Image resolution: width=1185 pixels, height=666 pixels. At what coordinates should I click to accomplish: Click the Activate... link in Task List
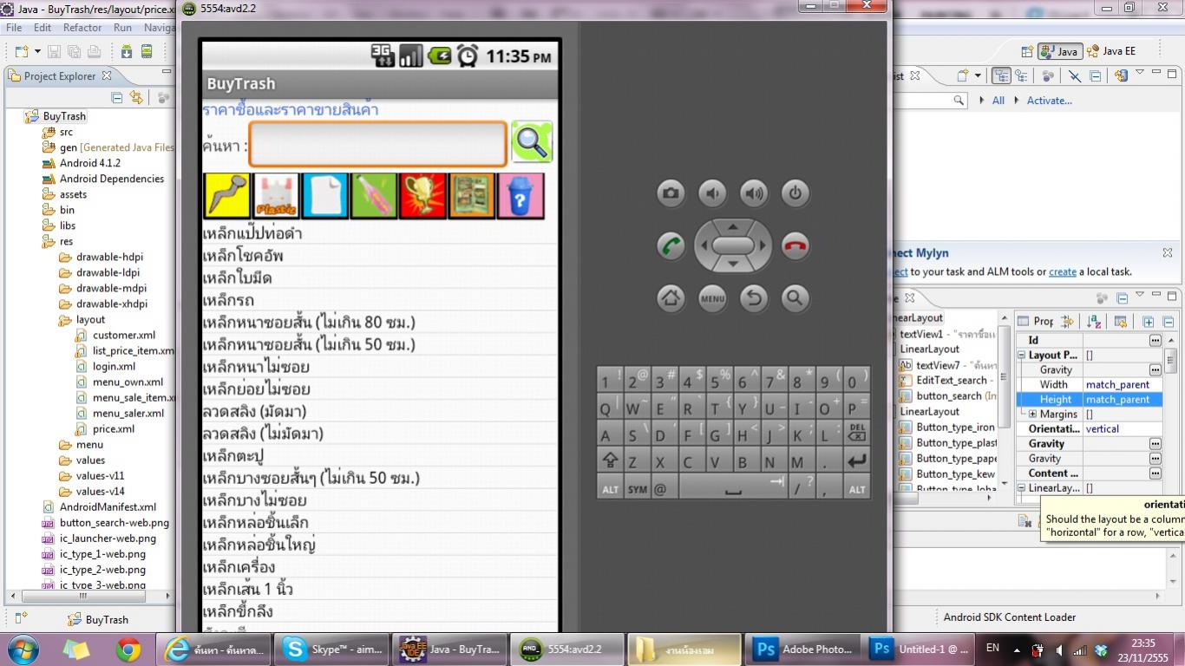(1050, 101)
